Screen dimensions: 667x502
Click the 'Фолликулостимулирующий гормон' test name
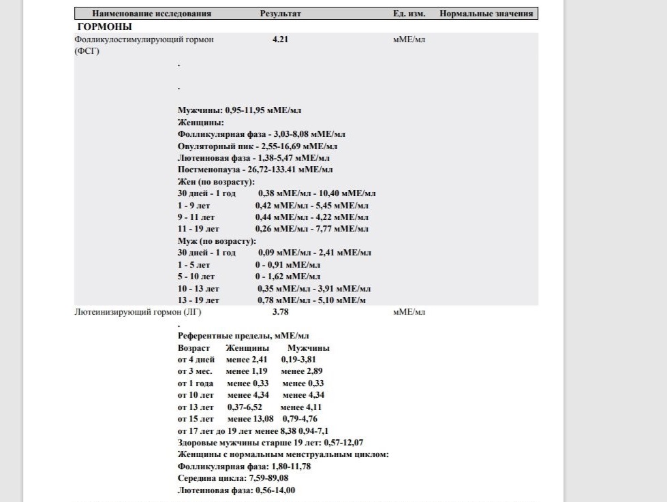[x=144, y=40]
